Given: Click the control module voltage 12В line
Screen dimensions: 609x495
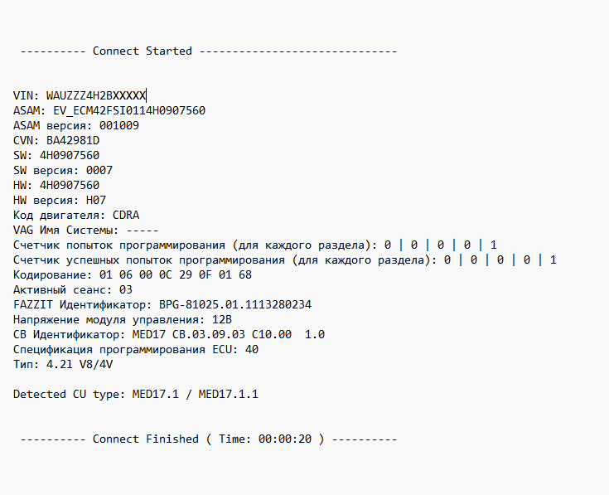Looking at the screenshot, I should click(122, 320).
